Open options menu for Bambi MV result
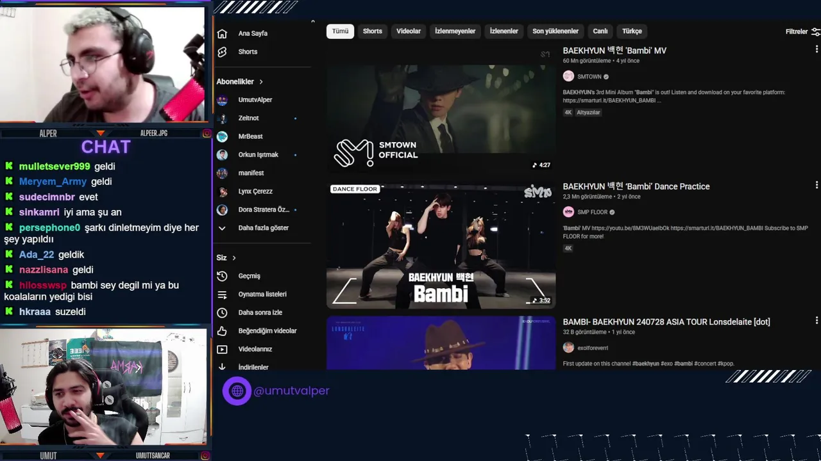Screen dimensions: 821x461 (817, 49)
